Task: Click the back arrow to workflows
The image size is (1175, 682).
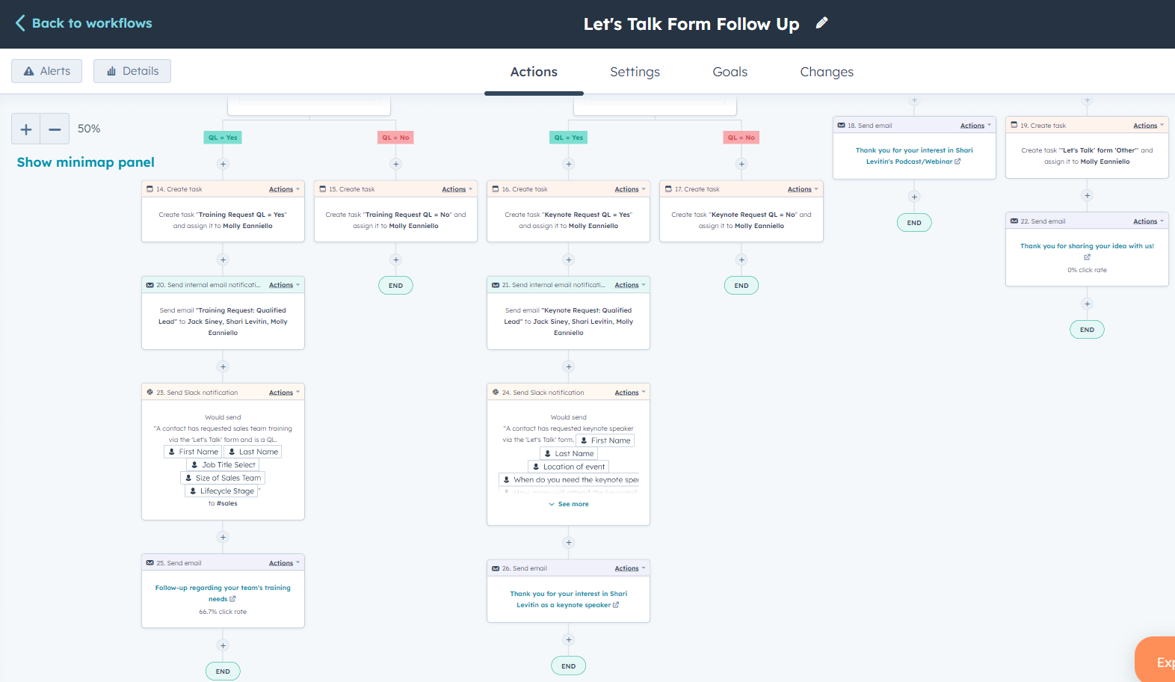Action: coord(20,23)
